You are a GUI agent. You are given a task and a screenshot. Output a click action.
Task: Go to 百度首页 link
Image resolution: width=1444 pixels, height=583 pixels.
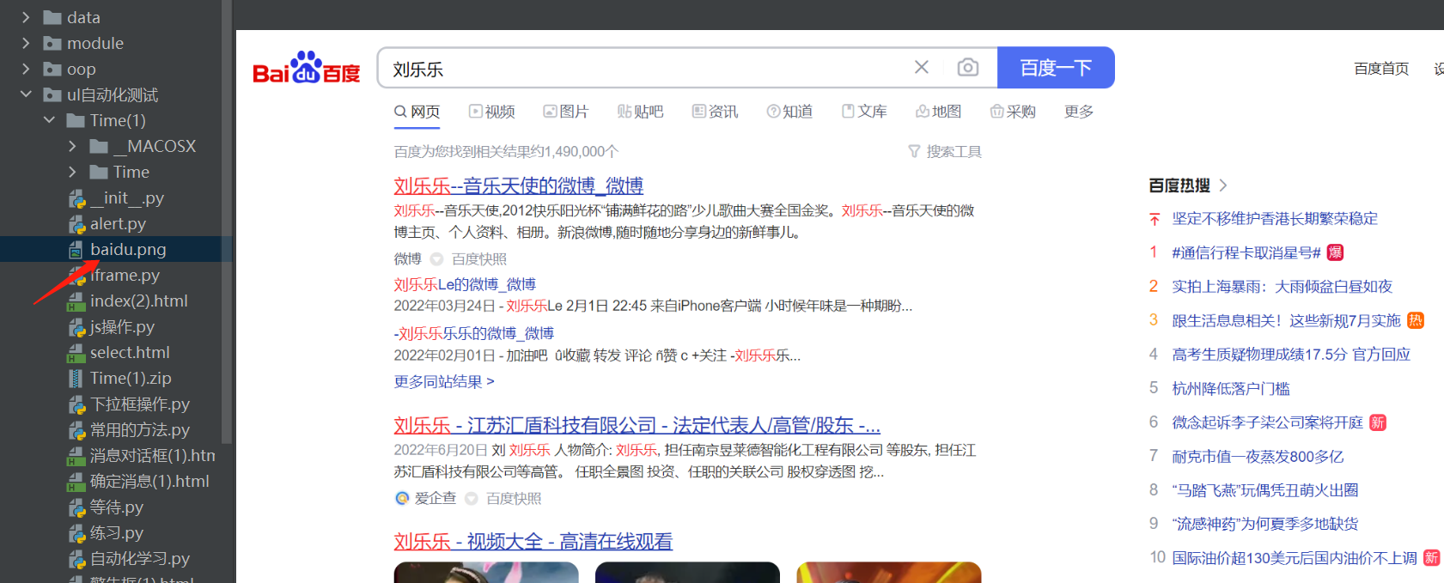tap(1381, 69)
